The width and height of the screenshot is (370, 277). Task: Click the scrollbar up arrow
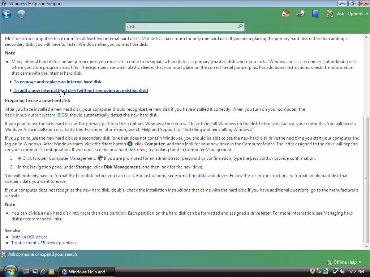pos(366,37)
